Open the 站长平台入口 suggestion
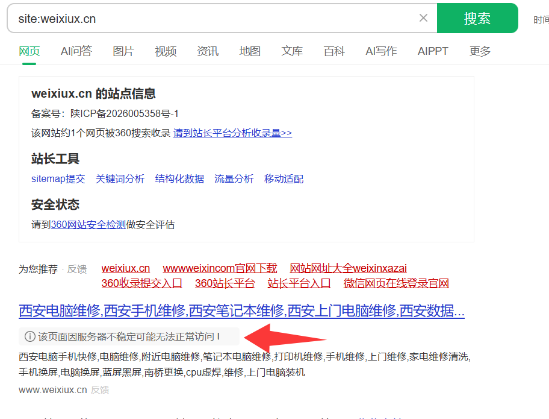 (x=299, y=283)
